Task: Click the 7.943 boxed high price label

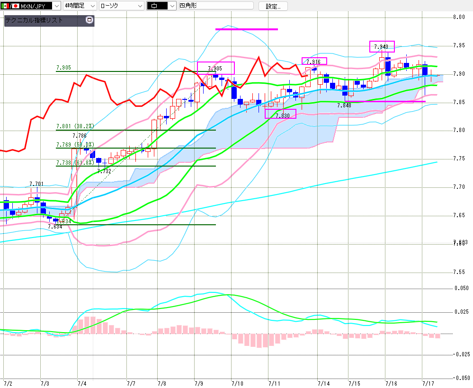Action: 381,47
